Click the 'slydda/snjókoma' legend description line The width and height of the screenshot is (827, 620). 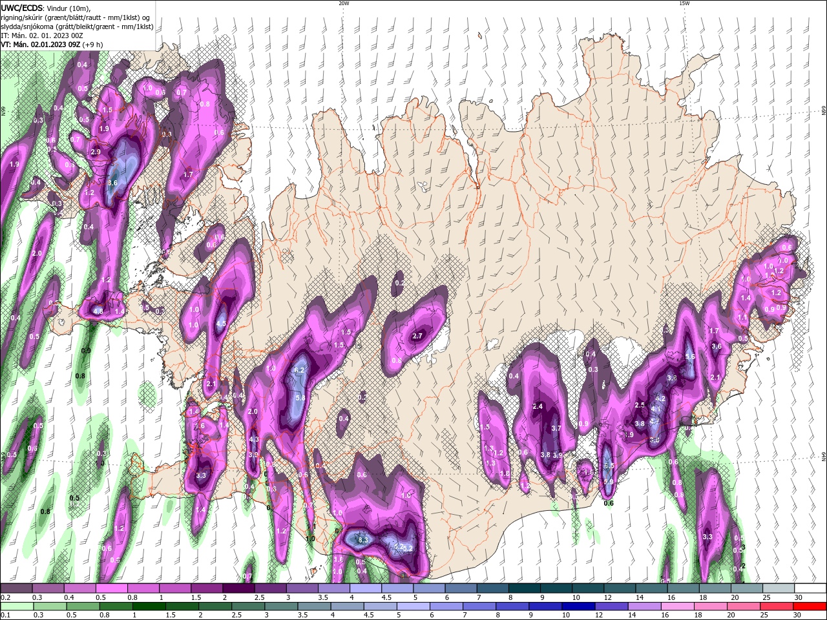pos(77,26)
